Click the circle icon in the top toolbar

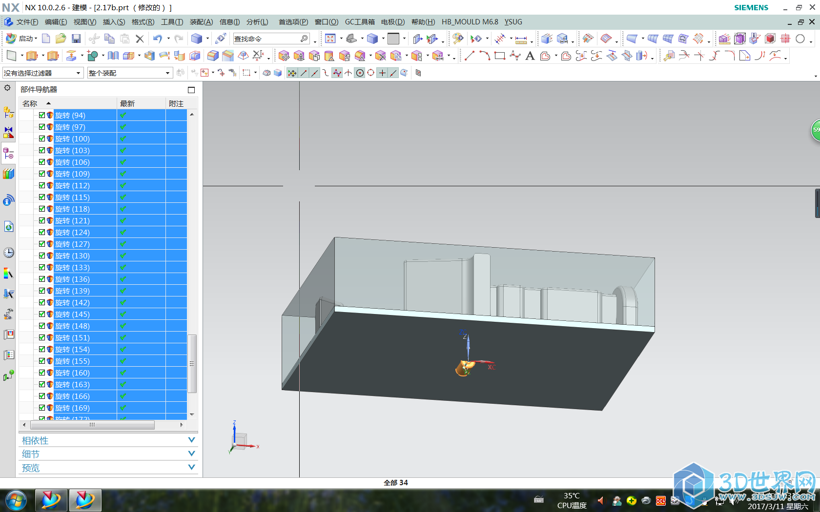[x=800, y=39]
